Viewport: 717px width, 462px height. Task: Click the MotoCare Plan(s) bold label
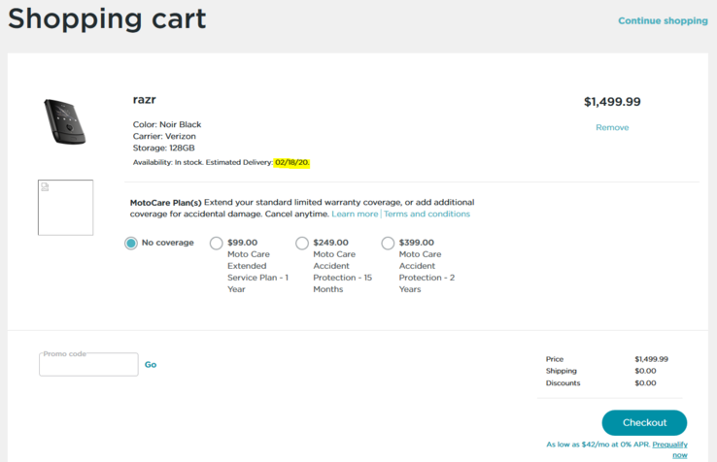pos(165,203)
